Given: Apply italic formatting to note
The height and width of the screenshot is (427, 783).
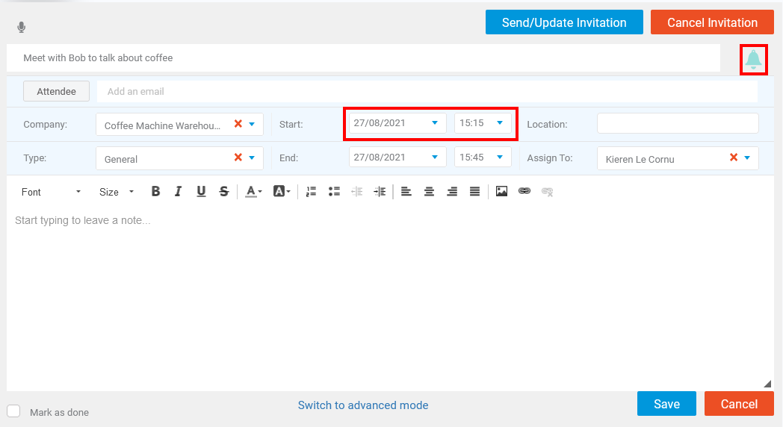Looking at the screenshot, I should pos(179,192).
